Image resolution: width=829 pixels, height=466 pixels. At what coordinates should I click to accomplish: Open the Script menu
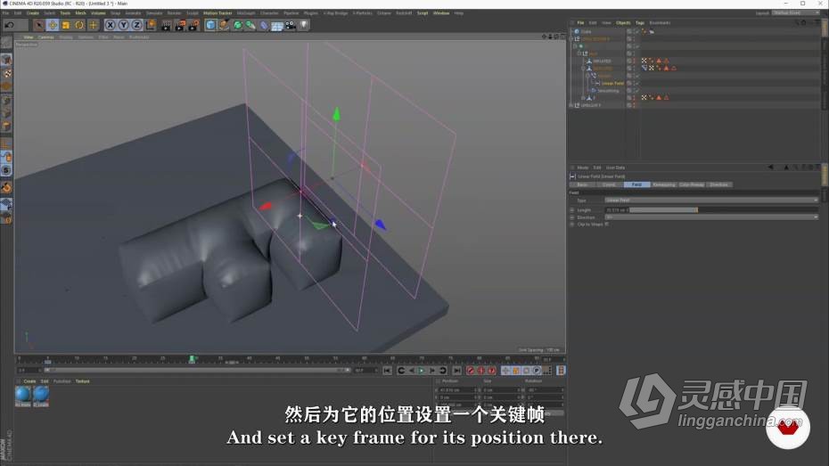[423, 12]
